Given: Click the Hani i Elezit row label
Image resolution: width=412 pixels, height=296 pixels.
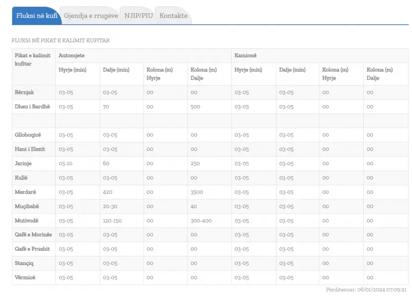Looking at the screenshot, I should (30, 149).
